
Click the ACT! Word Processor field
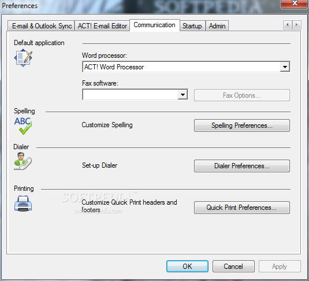[x=186, y=67]
